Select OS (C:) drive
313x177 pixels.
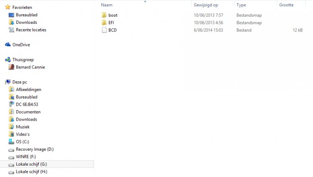coord(23,142)
